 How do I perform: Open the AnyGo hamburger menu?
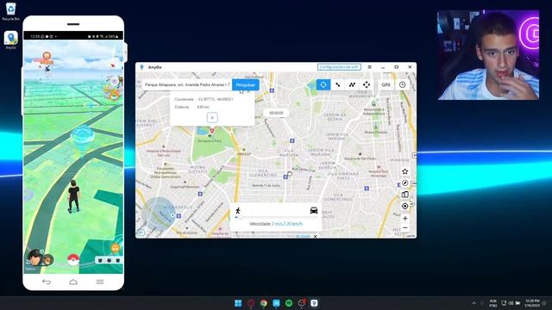click(x=369, y=67)
